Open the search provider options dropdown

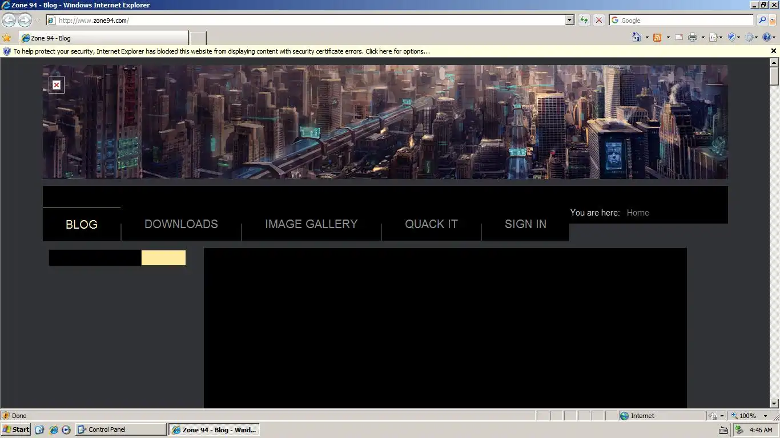[x=773, y=21]
